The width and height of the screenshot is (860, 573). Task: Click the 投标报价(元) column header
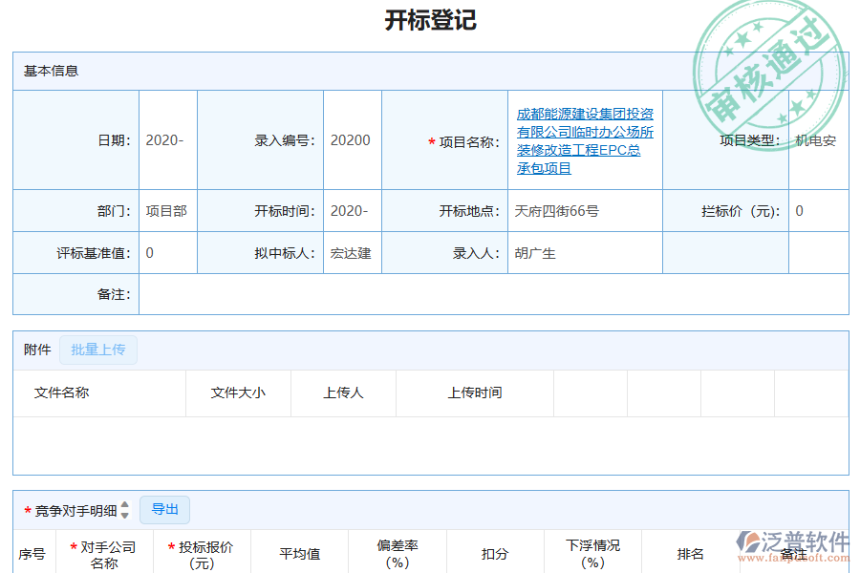[202, 551]
